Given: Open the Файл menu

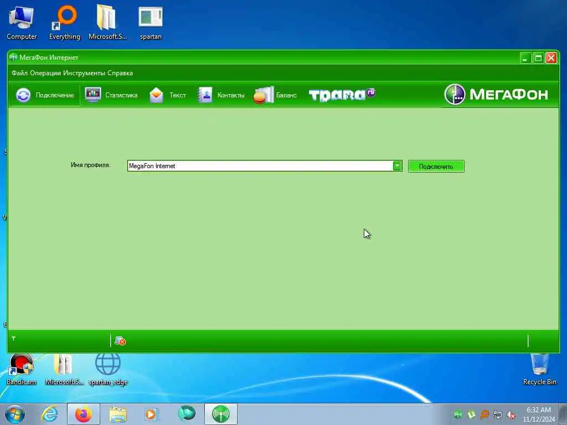Looking at the screenshot, I should point(19,73).
